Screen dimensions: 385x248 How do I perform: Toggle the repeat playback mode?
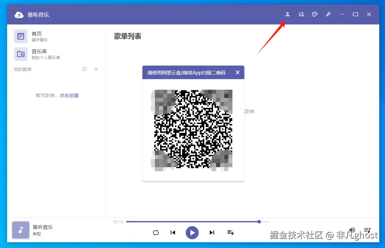(x=156, y=232)
